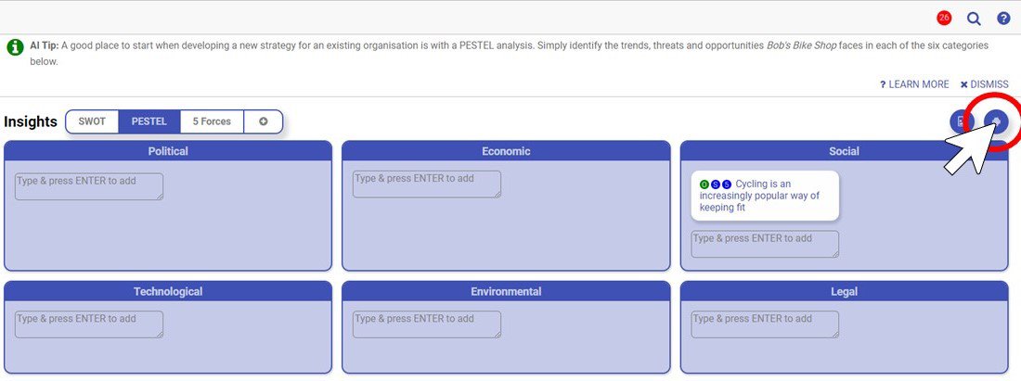Click the green O badge on Cycling insight
The height and width of the screenshot is (381, 1021).
[704, 184]
